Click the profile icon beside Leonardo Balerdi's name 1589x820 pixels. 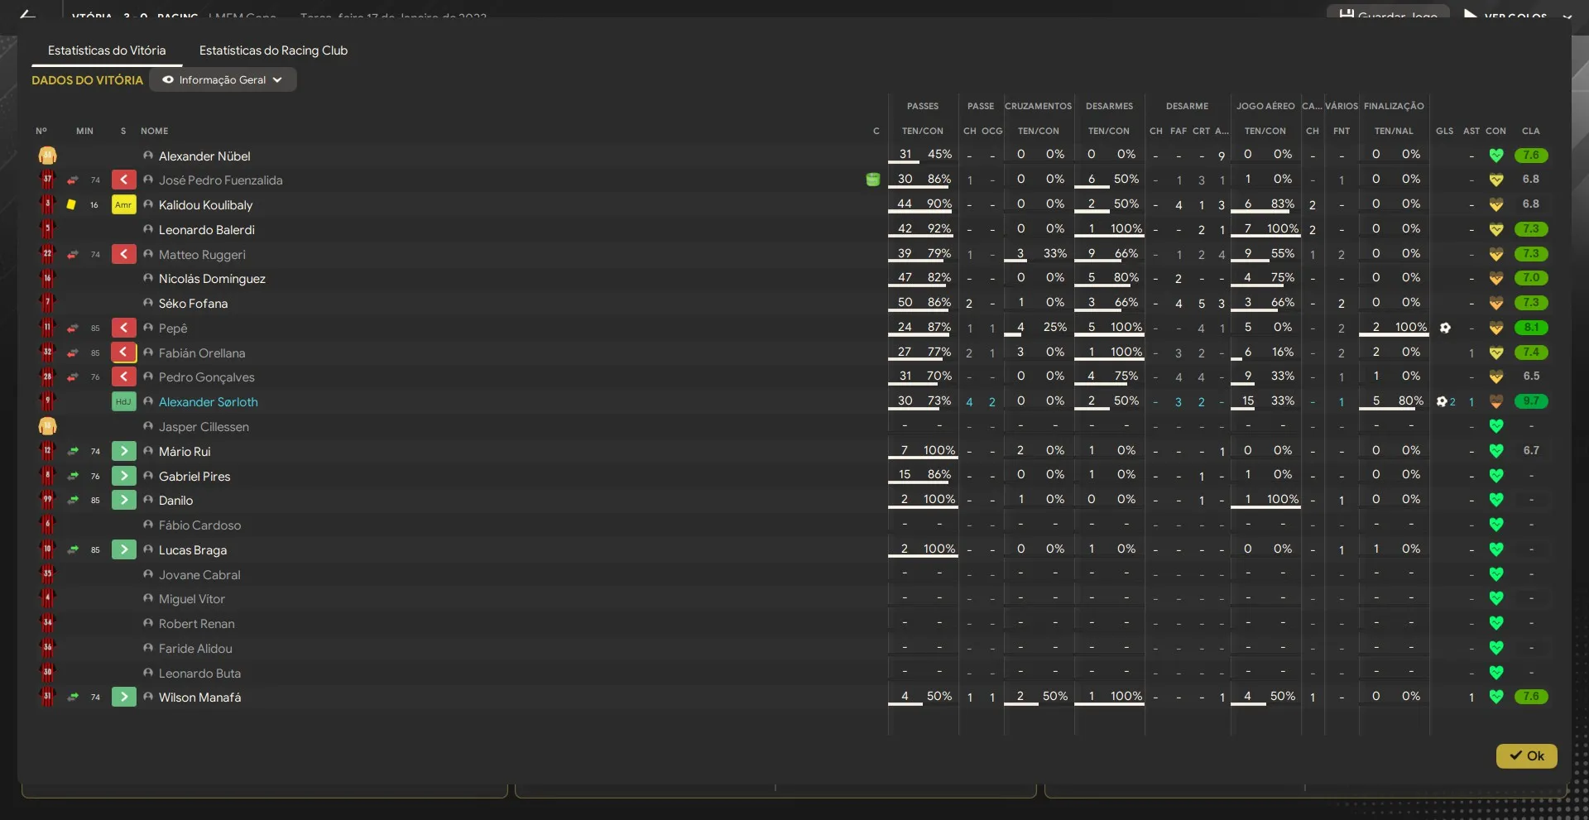point(148,229)
